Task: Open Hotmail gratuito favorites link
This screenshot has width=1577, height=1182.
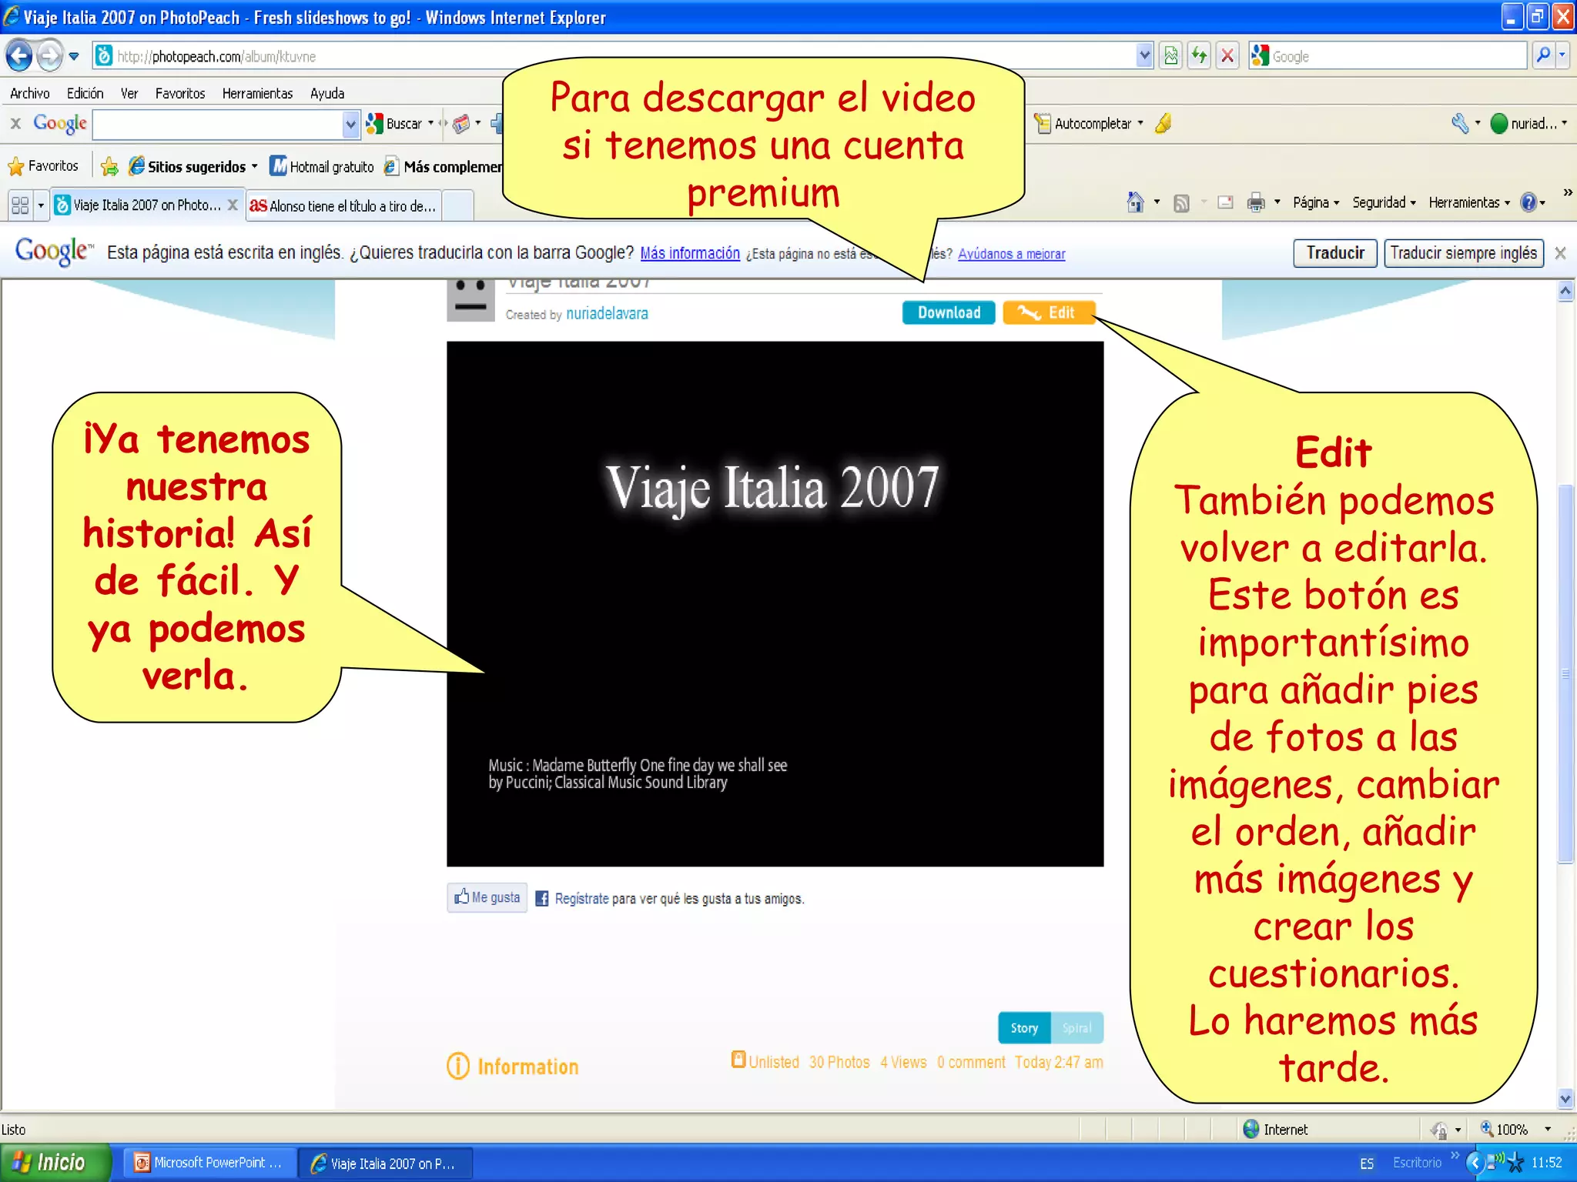Action: tap(322, 166)
